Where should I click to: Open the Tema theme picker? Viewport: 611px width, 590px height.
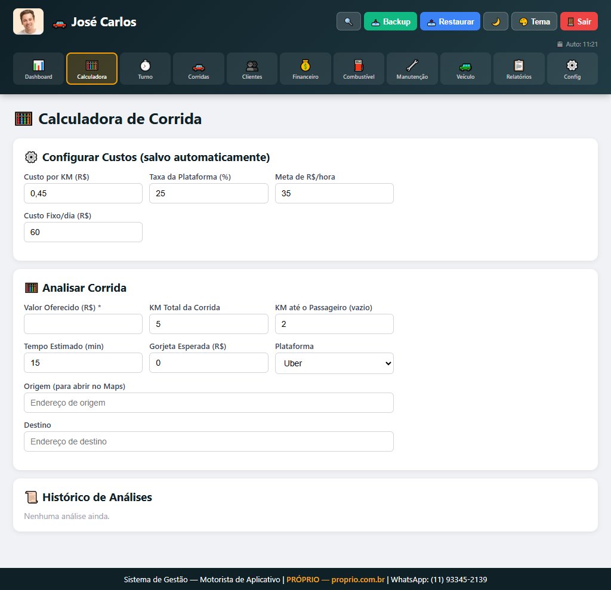534,21
